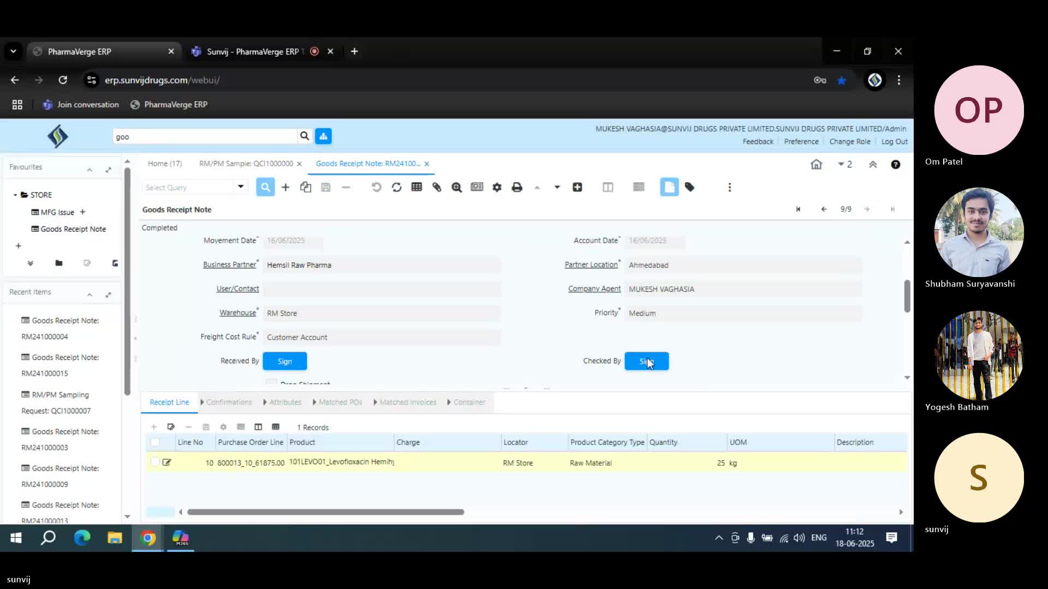Expand all favourites with the double-down arrow
Screen dimensions: 1048x589
[x=30, y=263]
